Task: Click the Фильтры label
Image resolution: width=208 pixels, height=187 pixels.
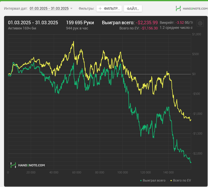Action: 86,9
